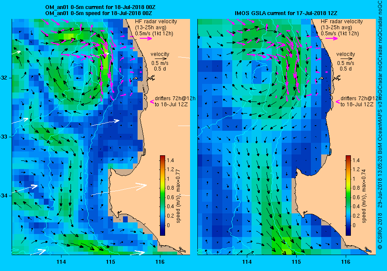Click magenta HF radar legend arrow in OM_an01 panel
Viewport: 387px width, 271px height.
click(x=146, y=38)
